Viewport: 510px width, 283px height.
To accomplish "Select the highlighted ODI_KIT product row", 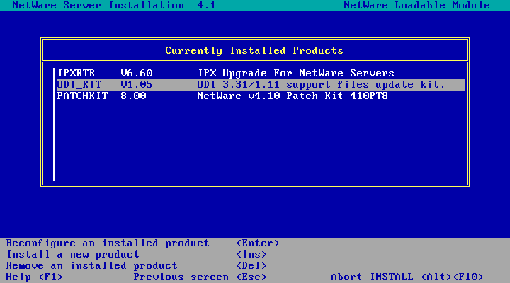I will coord(261,84).
